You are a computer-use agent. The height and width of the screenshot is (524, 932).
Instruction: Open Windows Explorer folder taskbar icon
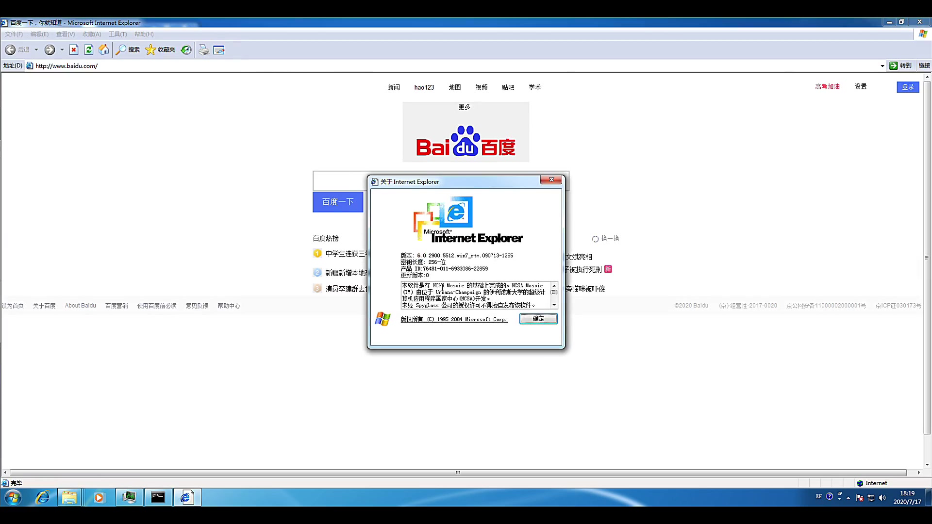click(x=69, y=497)
